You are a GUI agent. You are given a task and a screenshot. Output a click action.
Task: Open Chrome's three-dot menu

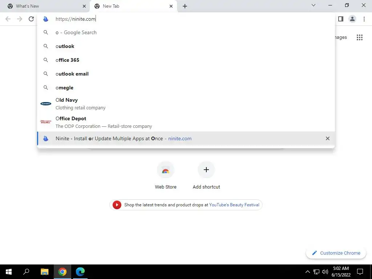point(364,19)
